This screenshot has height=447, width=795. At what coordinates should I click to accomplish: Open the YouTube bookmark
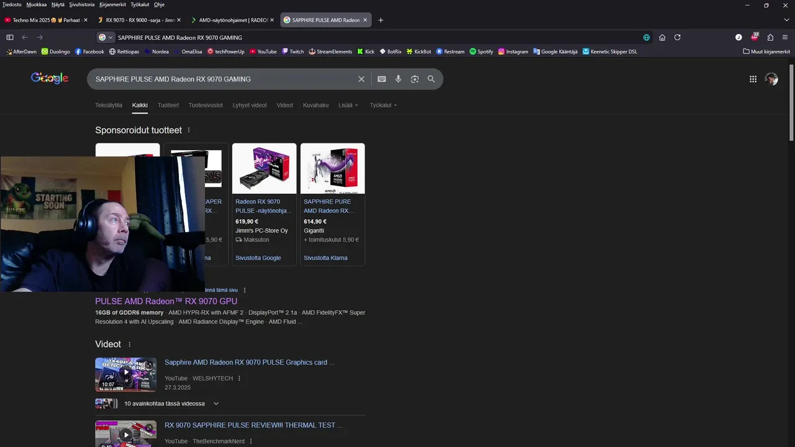[x=263, y=52]
